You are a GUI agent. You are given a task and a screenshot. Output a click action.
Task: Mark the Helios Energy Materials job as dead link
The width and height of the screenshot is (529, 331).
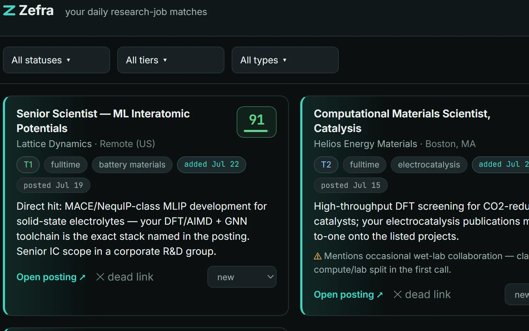click(x=422, y=295)
